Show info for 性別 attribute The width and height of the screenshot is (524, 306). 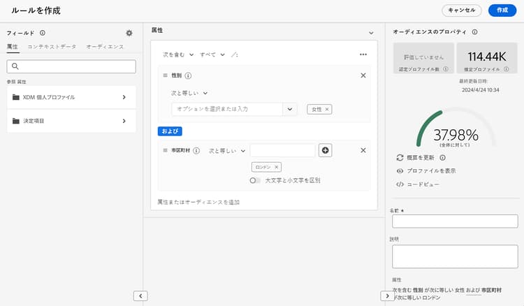coord(188,76)
